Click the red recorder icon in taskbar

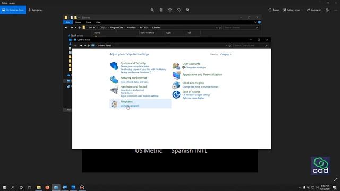click(82, 187)
